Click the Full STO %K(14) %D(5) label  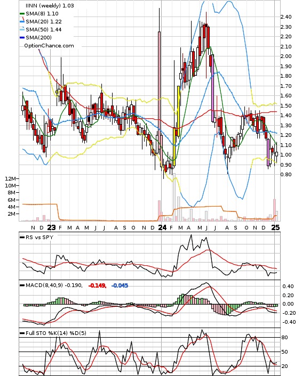click(x=56, y=333)
